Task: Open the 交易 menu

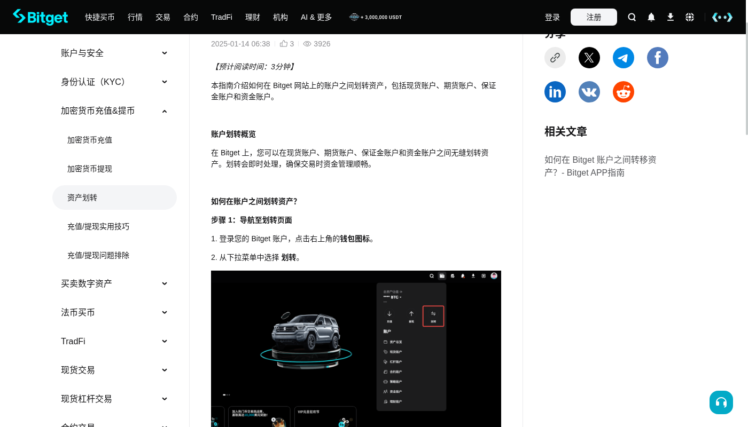Action: 163,17
